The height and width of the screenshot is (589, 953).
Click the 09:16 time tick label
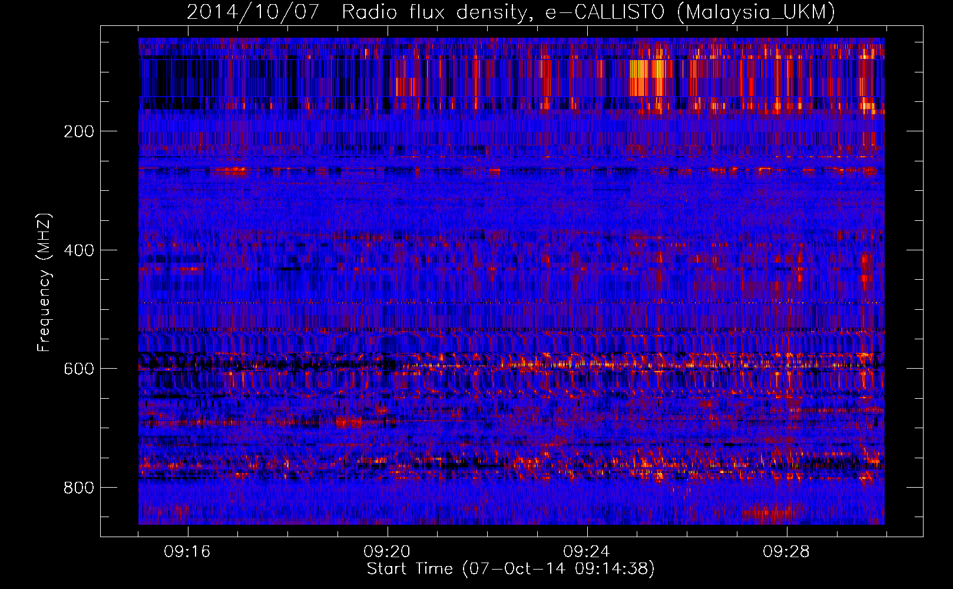coord(187,552)
